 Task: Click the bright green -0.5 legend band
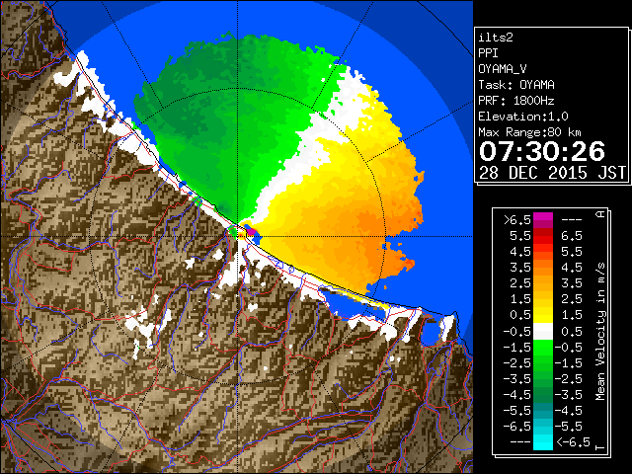click(x=543, y=347)
